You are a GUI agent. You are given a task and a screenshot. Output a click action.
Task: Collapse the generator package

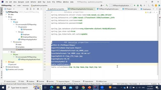(16, 27)
